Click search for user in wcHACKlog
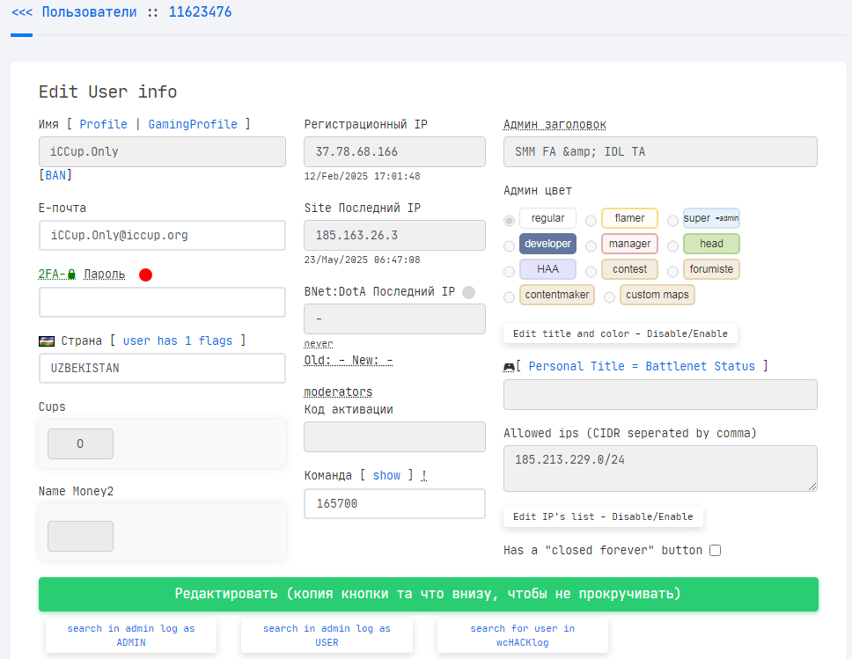This screenshot has width=852, height=659. pos(522,635)
